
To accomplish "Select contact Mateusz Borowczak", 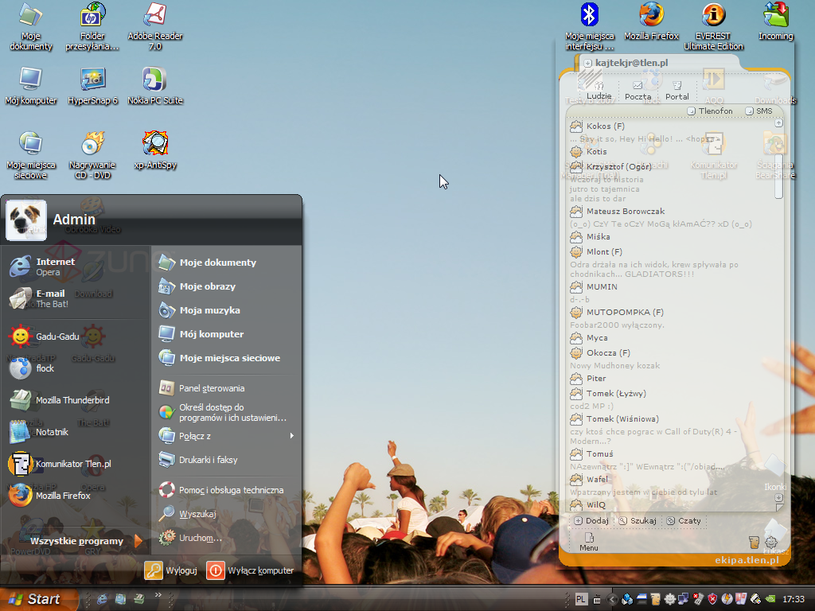I will 617,211.
